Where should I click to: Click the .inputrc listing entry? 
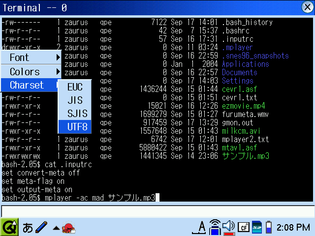[x=238, y=39]
